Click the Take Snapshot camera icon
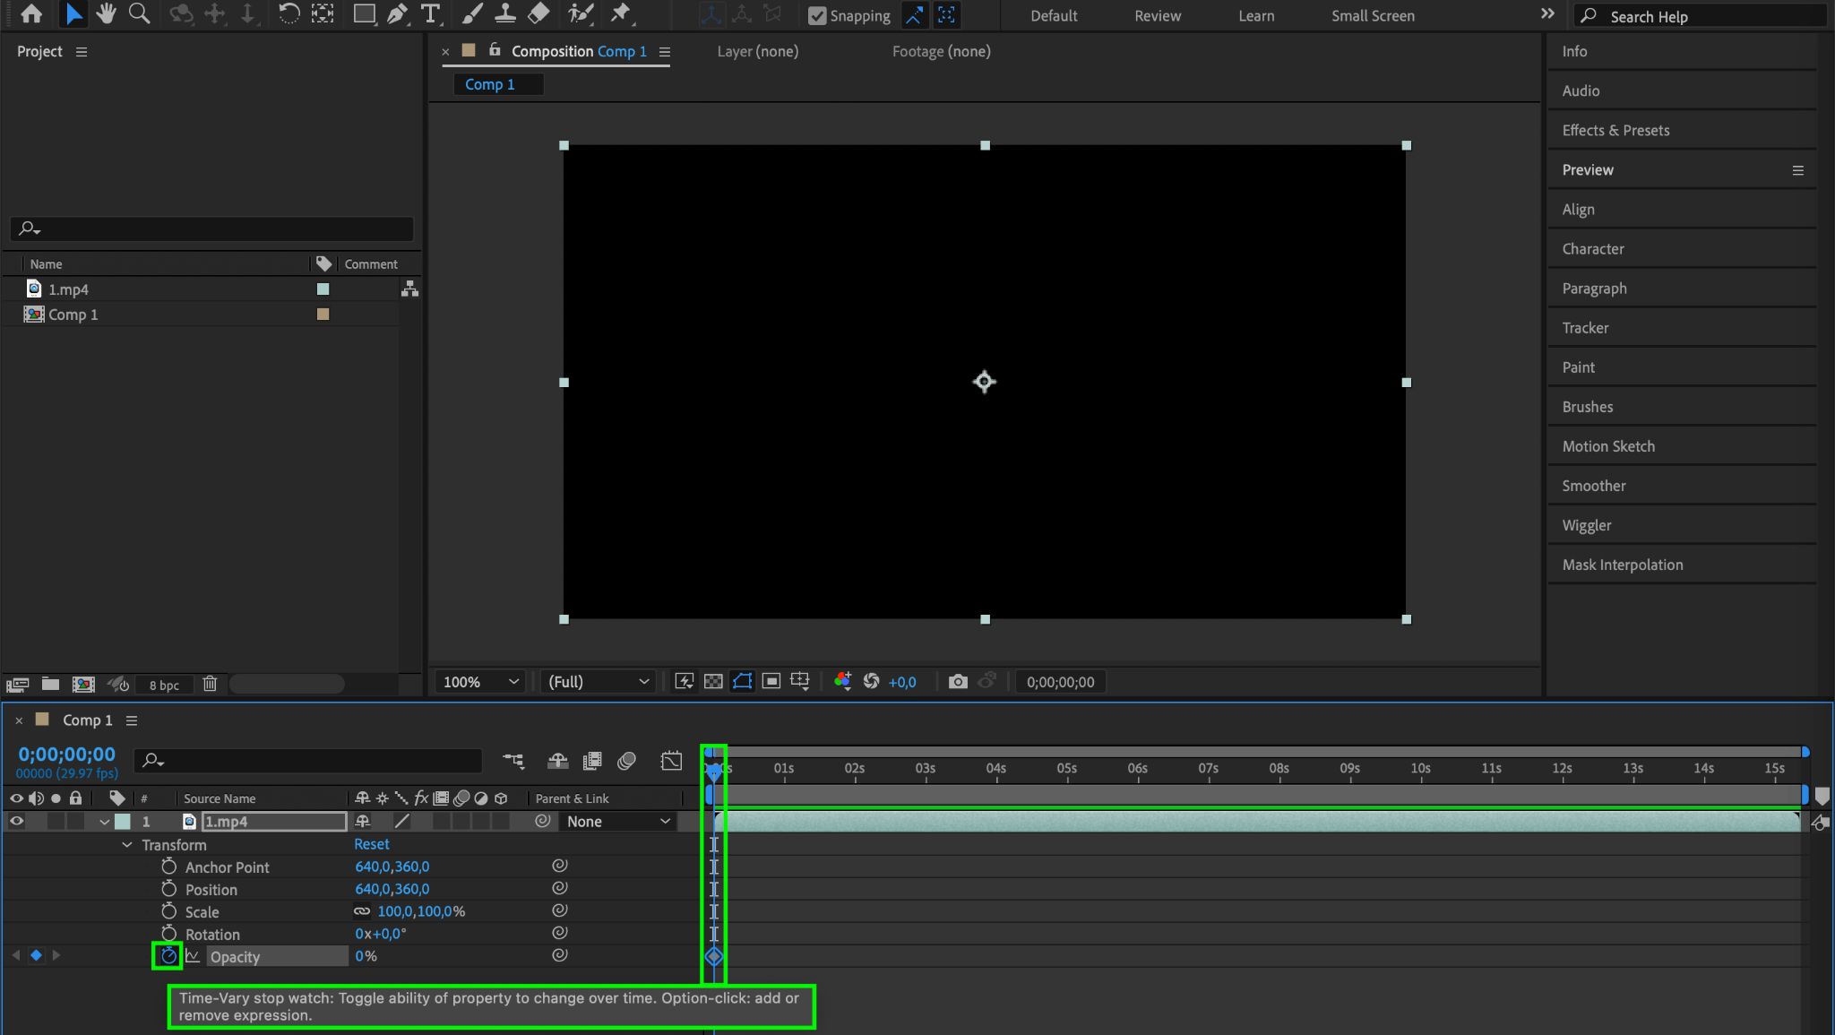 [x=958, y=682]
